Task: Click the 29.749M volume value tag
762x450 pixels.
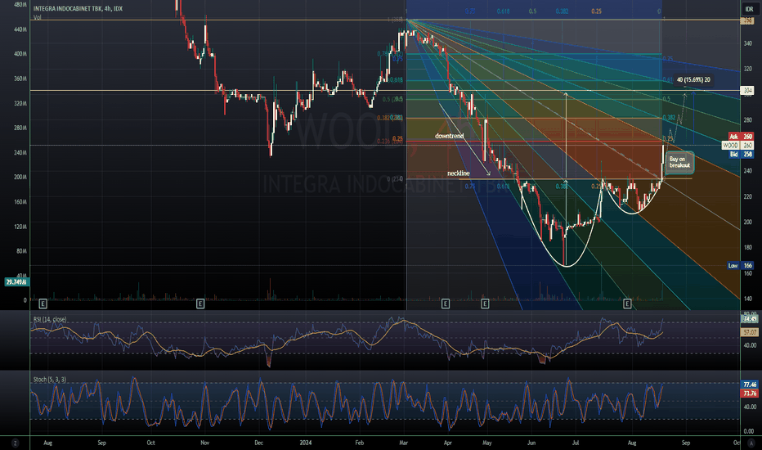Action: pyautogui.click(x=16, y=282)
